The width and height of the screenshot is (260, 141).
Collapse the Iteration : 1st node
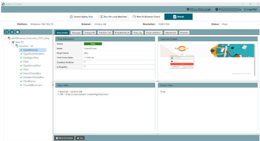point(13,46)
